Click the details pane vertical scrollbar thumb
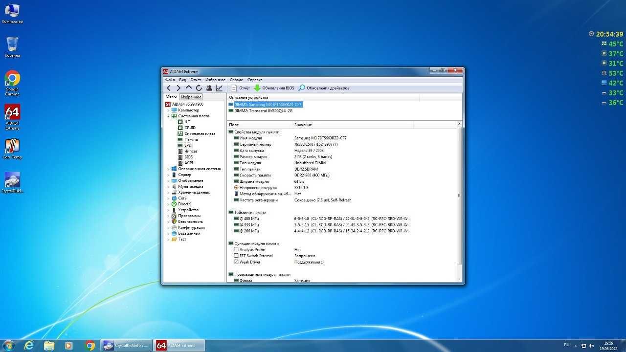This screenshot has height=352, width=626. point(459,195)
